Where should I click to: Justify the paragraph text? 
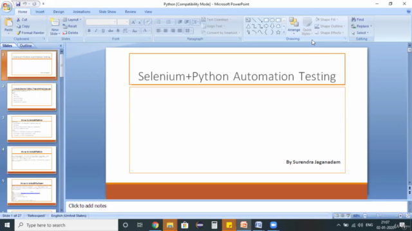[180, 31]
